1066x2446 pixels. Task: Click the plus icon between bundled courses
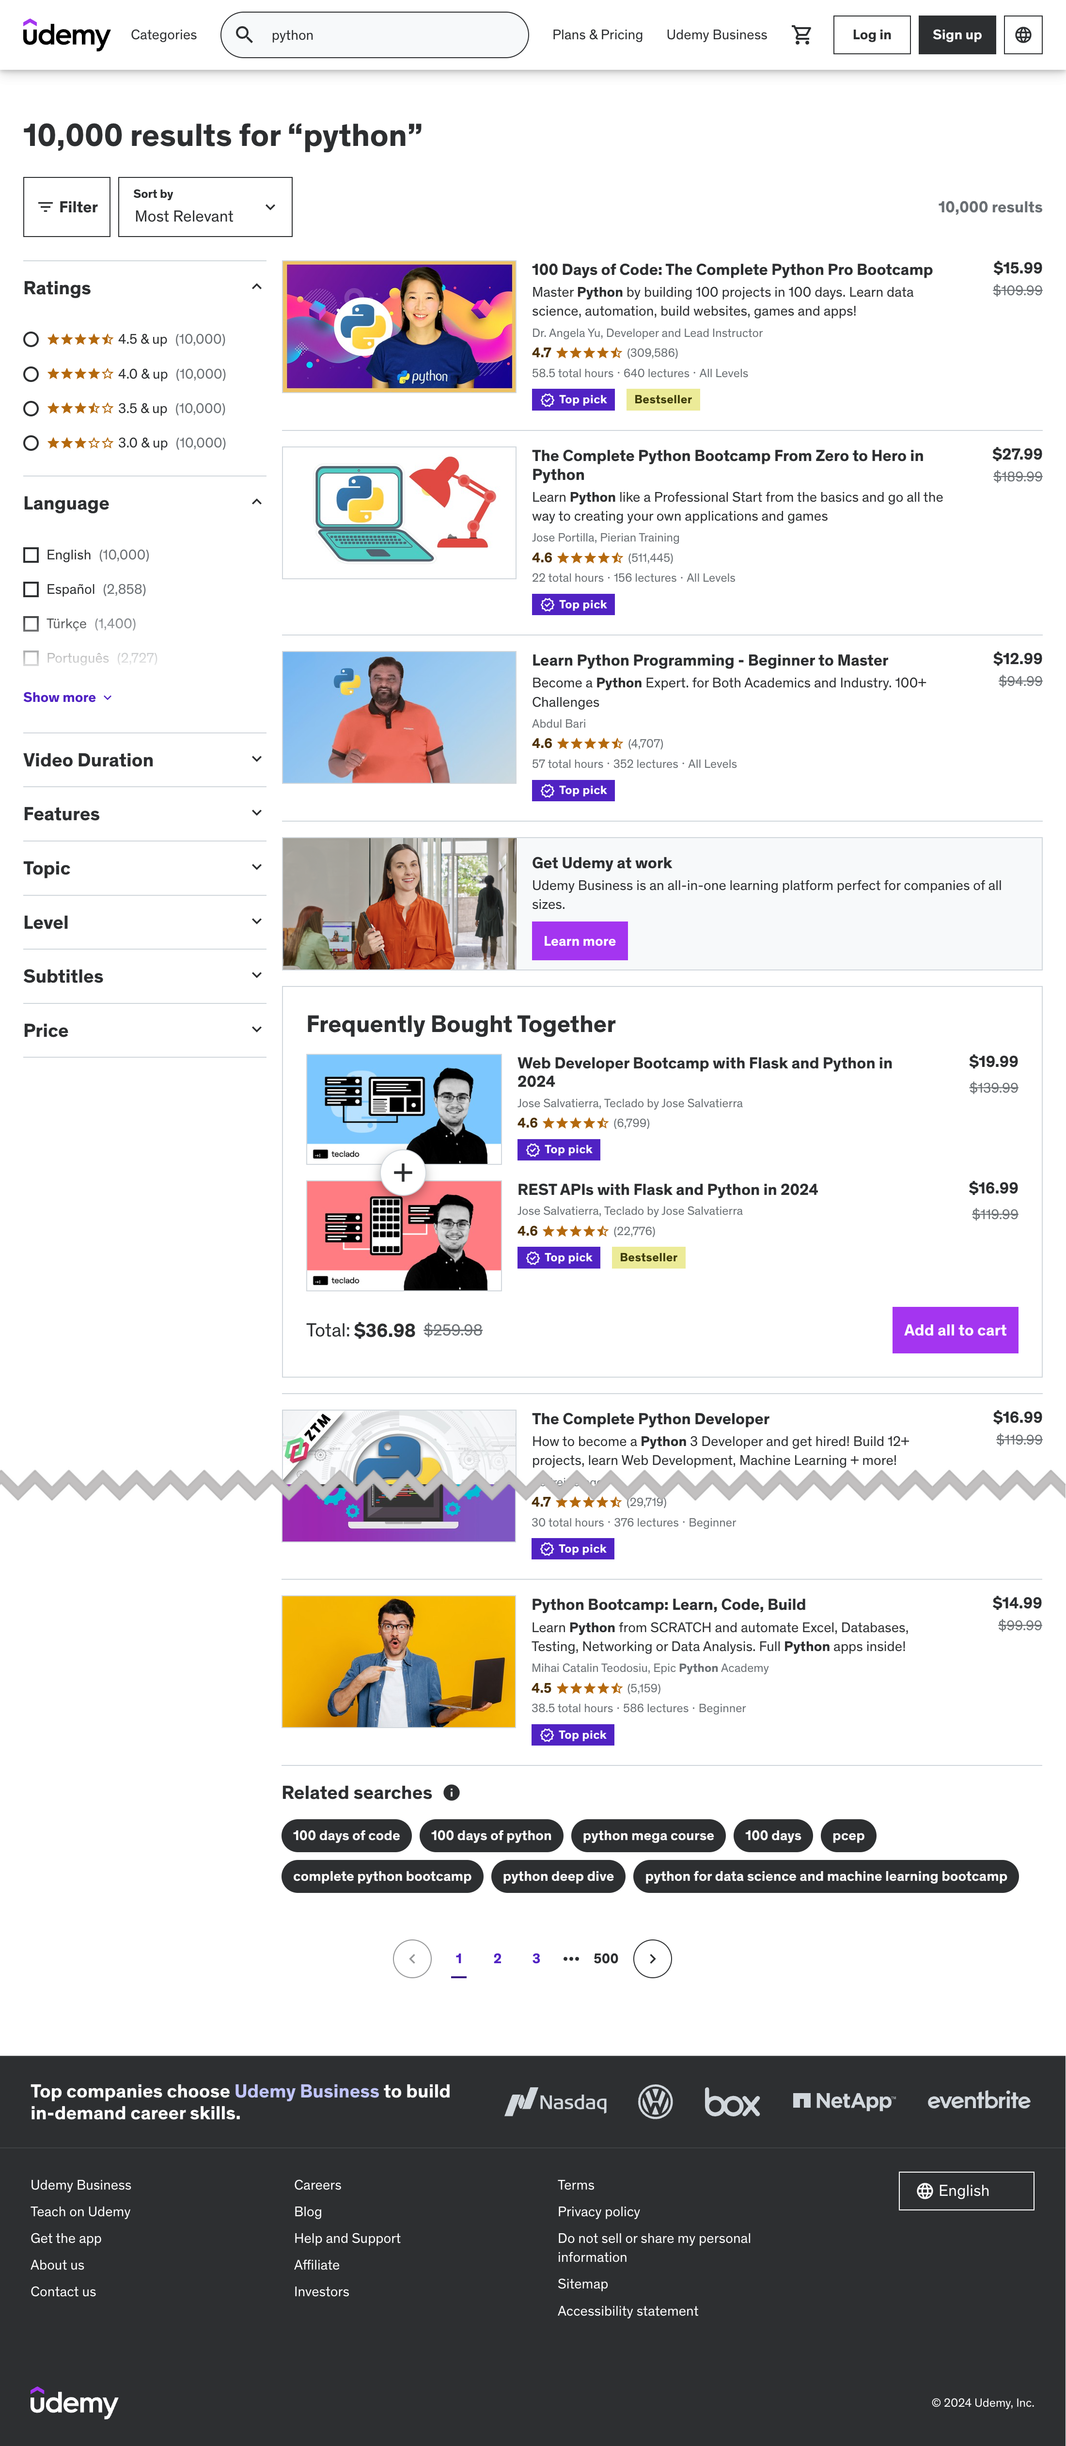coord(403,1173)
